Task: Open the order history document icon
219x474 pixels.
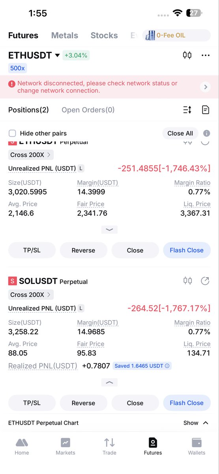Action: pyautogui.click(x=205, y=110)
